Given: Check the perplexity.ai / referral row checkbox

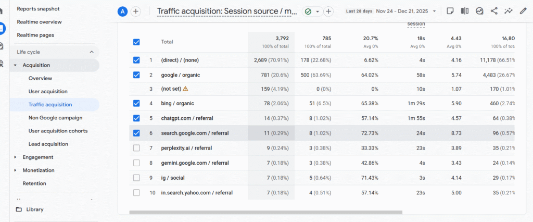Looking at the screenshot, I should point(136,148).
